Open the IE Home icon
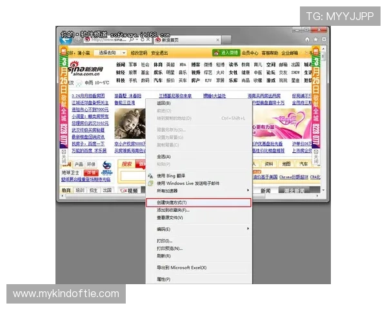 [307, 39]
